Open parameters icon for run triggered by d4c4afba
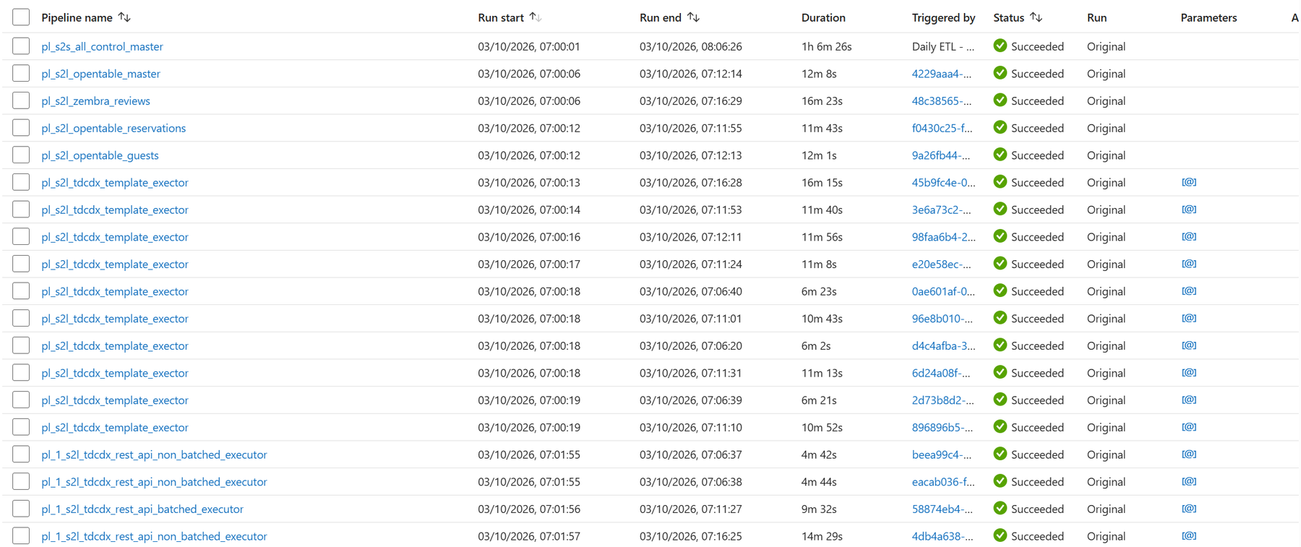Viewport: 1301px width, 547px height. 1189,345
